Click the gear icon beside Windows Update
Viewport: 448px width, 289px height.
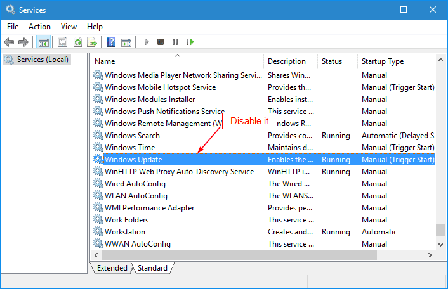98,159
